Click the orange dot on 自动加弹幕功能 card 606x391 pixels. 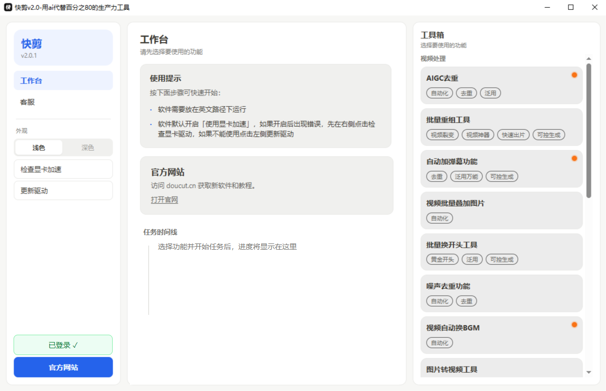574,158
